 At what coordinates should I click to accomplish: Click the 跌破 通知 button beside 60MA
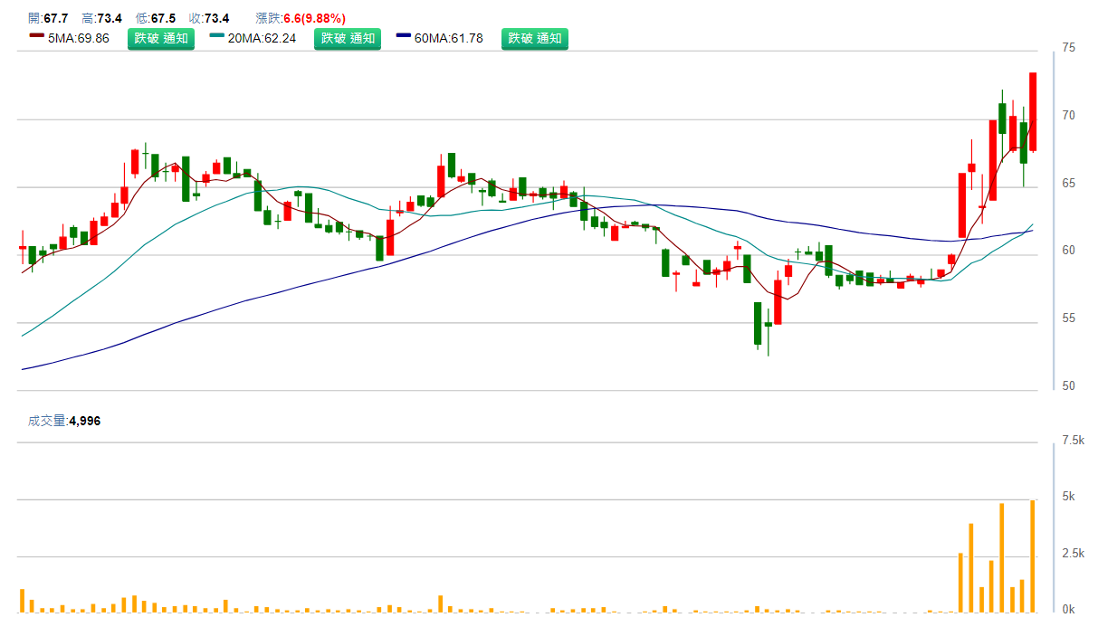[535, 38]
